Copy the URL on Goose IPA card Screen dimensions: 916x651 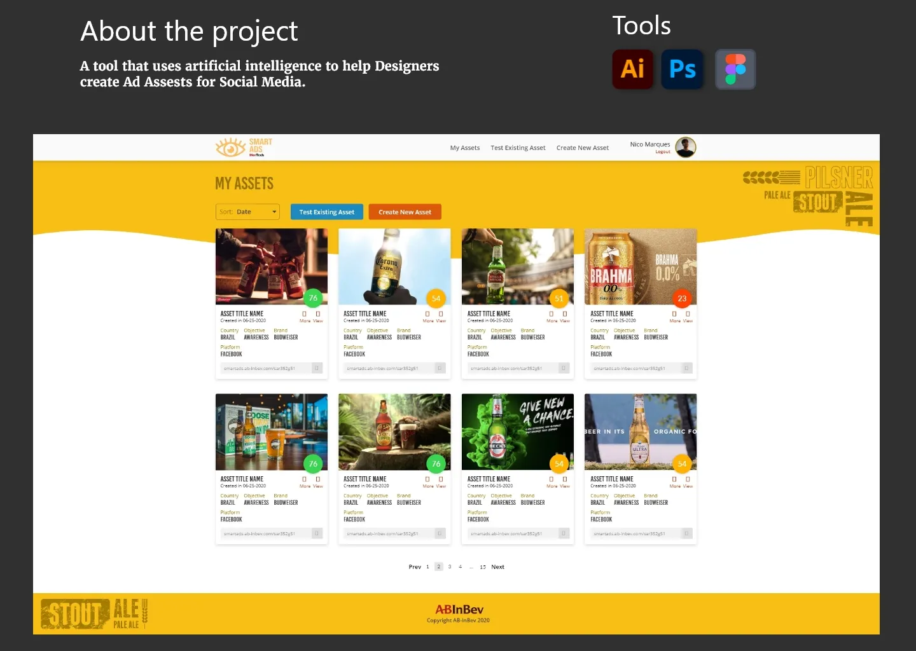(x=317, y=533)
